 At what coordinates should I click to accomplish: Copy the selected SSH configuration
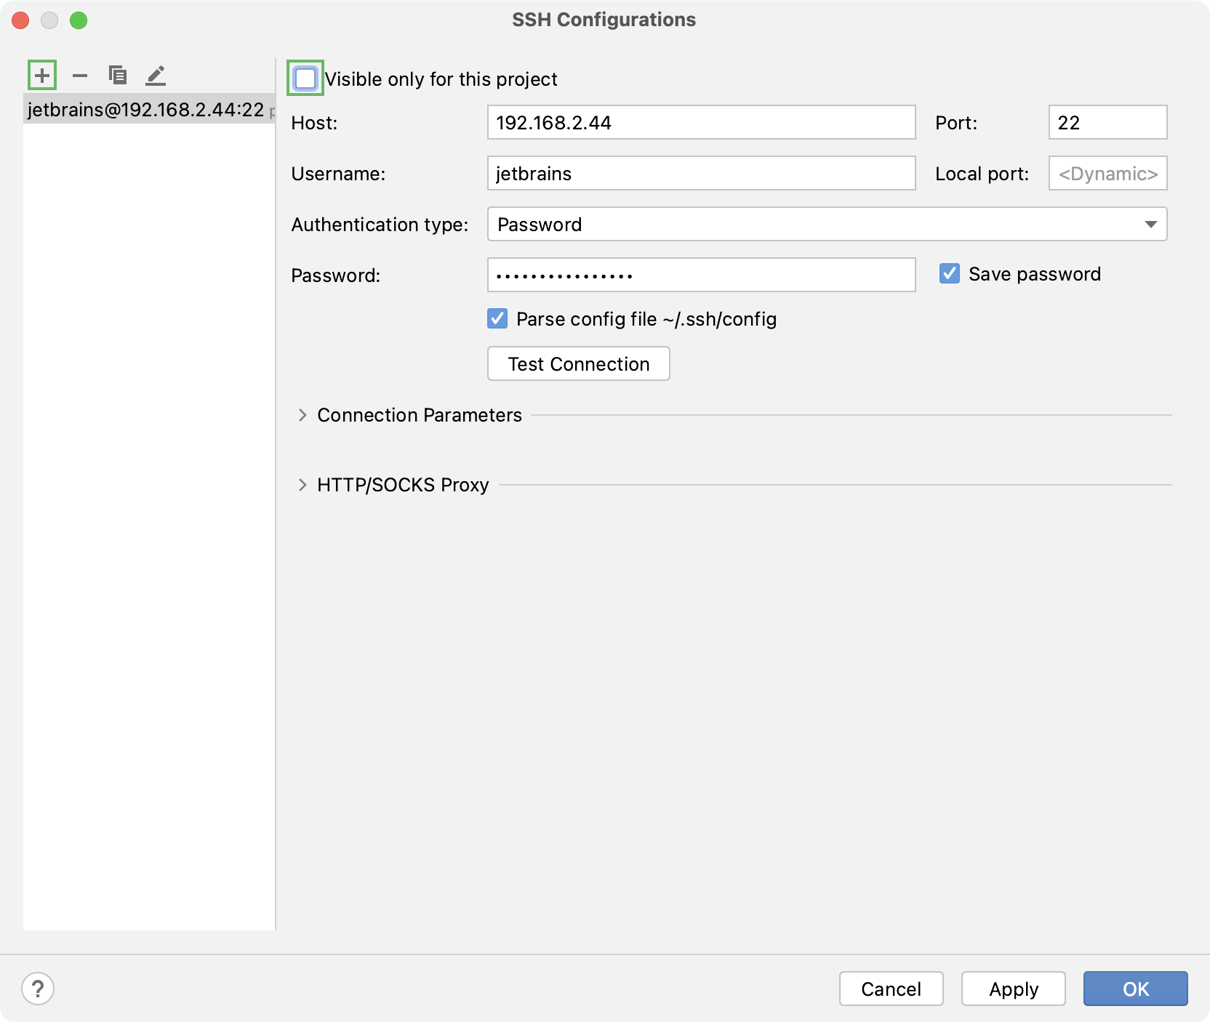(118, 75)
